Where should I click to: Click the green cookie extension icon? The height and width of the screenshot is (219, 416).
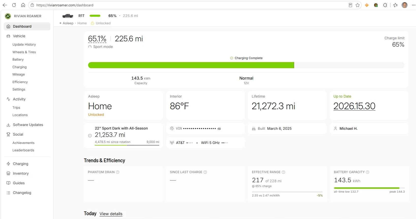(376, 5)
